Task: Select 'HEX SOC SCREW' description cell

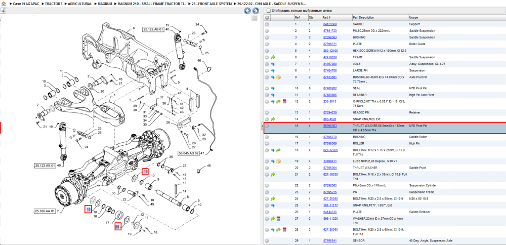Action: click(379, 51)
